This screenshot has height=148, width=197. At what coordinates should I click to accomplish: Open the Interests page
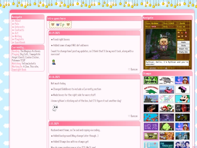tap(20, 27)
